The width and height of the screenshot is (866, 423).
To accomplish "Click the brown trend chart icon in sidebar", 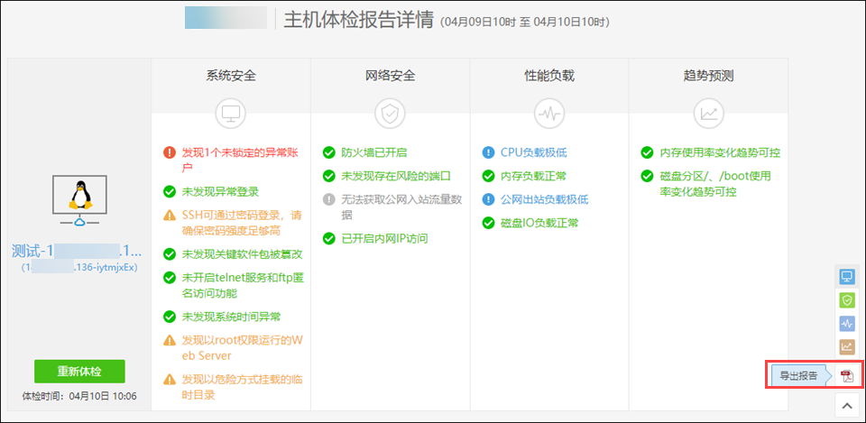I will pyautogui.click(x=846, y=346).
